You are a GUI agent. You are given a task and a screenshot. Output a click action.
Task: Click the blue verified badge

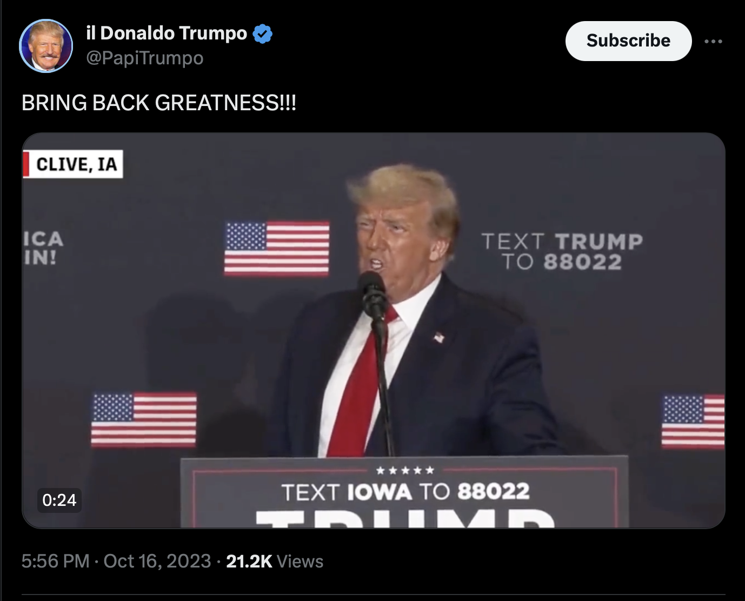[263, 34]
